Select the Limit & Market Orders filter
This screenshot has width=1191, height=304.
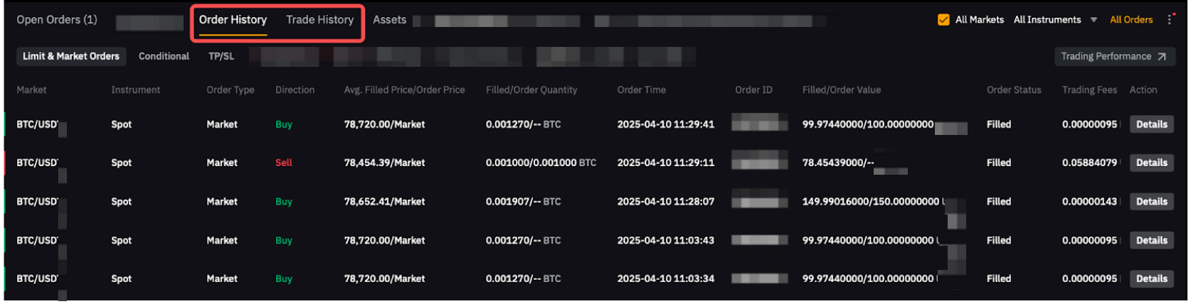71,56
